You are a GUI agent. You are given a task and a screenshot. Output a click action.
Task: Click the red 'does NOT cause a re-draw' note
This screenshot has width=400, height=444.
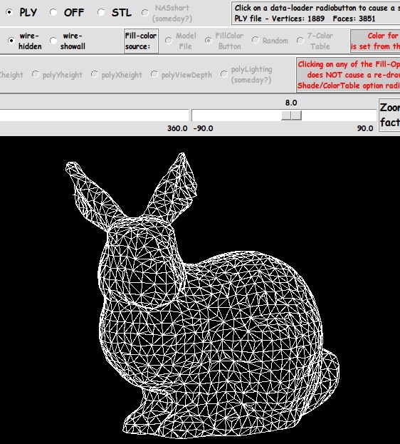pos(353,75)
